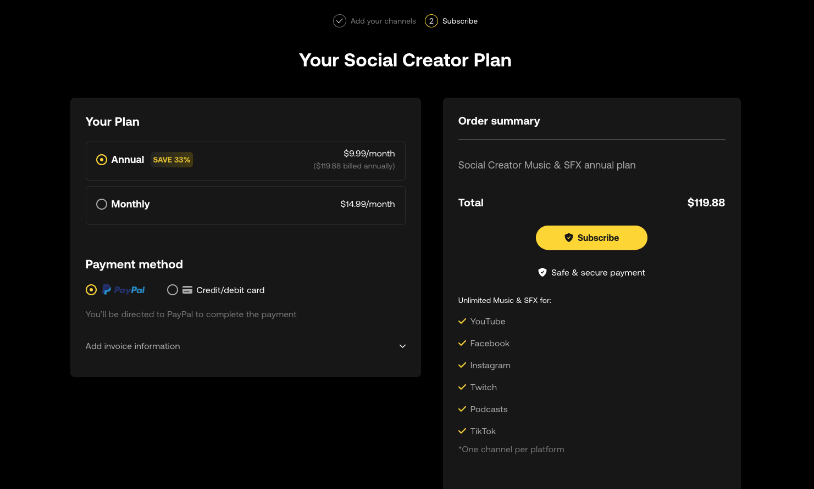Choose Credit/debit card radio button
814x489 pixels.
[173, 290]
